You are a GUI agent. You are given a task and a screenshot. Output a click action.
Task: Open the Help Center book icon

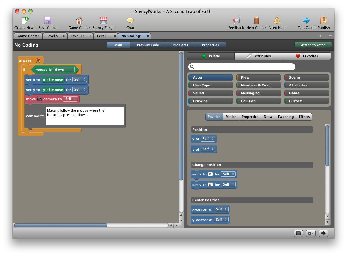pos(256,20)
